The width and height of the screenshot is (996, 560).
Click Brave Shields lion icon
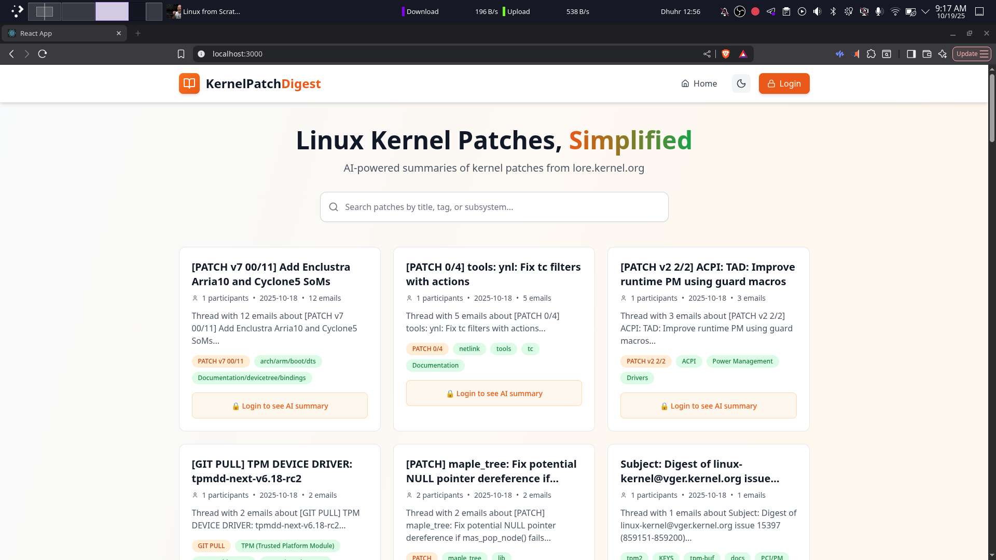pyautogui.click(x=726, y=54)
